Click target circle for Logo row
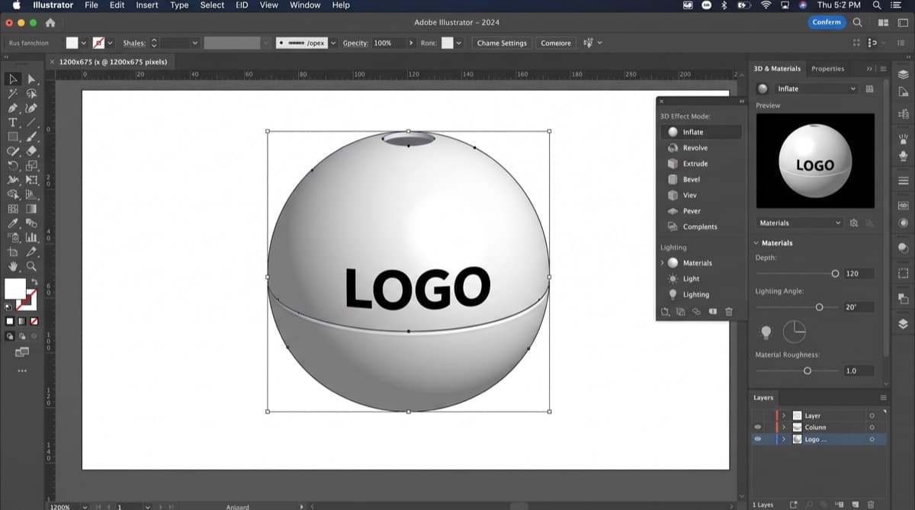The image size is (915, 510). (872, 440)
